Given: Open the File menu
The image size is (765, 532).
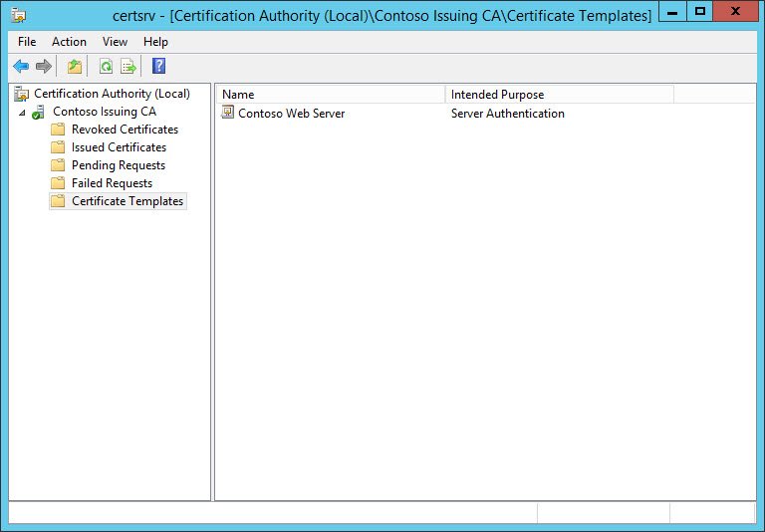Looking at the screenshot, I should tap(27, 42).
